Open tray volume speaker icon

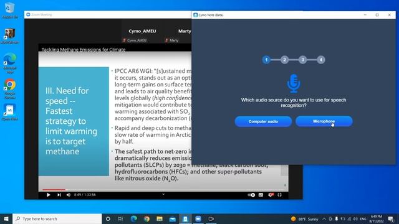[x=355, y=219]
